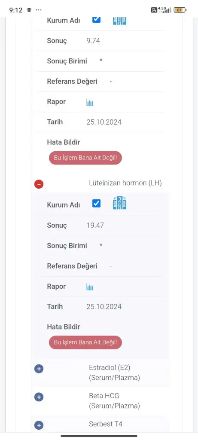Open report chart icon in top section
The image size is (198, 440).
pyautogui.click(x=90, y=102)
